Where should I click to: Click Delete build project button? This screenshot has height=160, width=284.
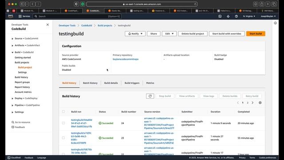point(193,34)
